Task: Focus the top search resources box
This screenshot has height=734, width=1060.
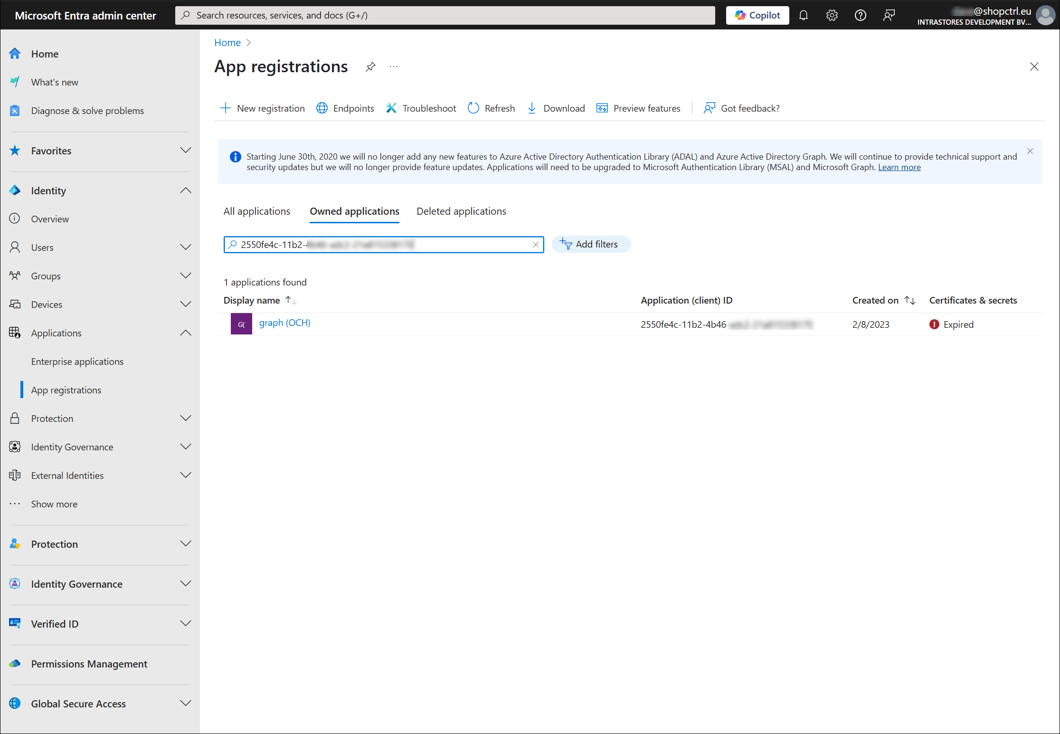Action: [445, 15]
